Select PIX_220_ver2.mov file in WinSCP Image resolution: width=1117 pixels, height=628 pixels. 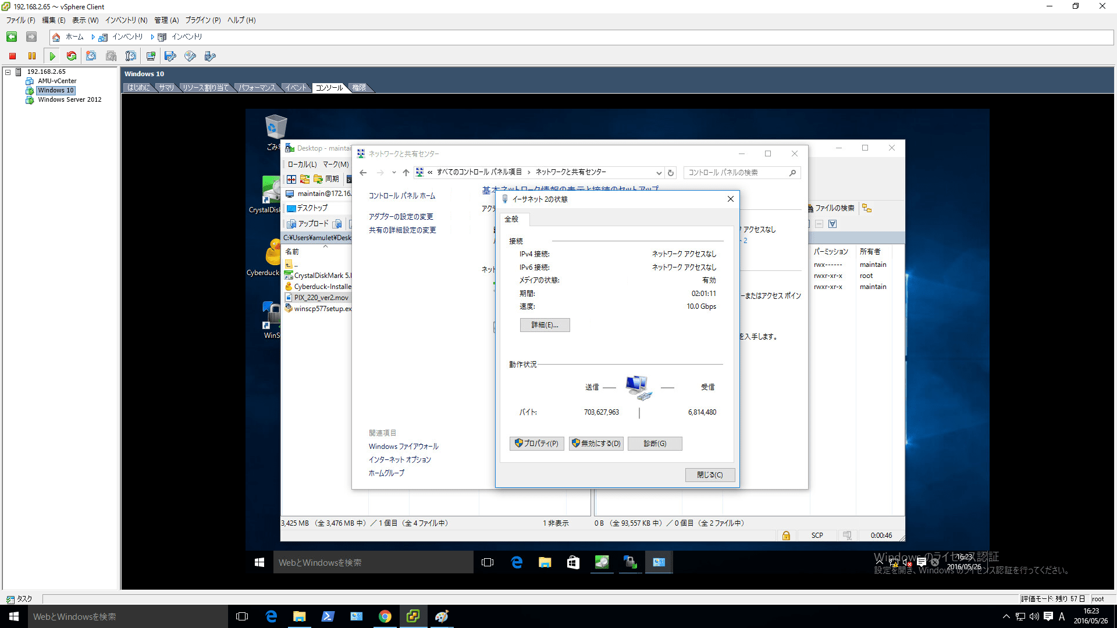[x=321, y=298]
